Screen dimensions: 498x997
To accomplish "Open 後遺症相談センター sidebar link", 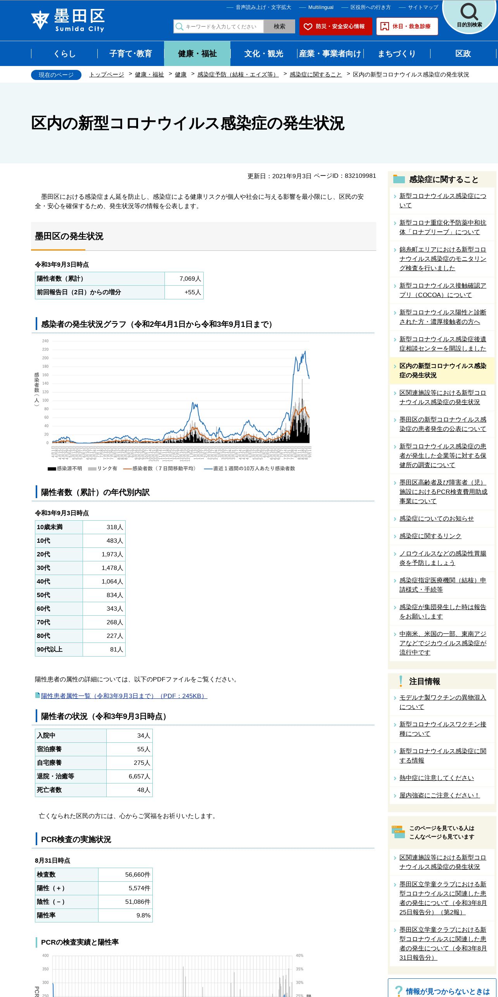I will tap(443, 344).
